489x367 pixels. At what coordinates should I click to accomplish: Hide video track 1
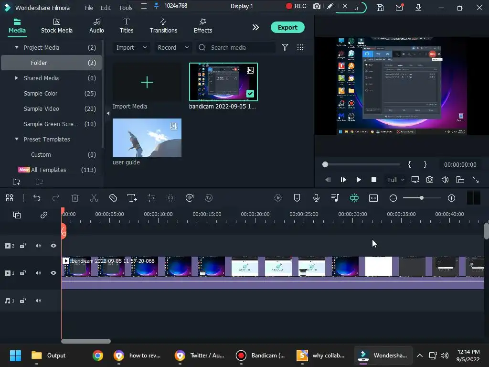click(x=53, y=273)
